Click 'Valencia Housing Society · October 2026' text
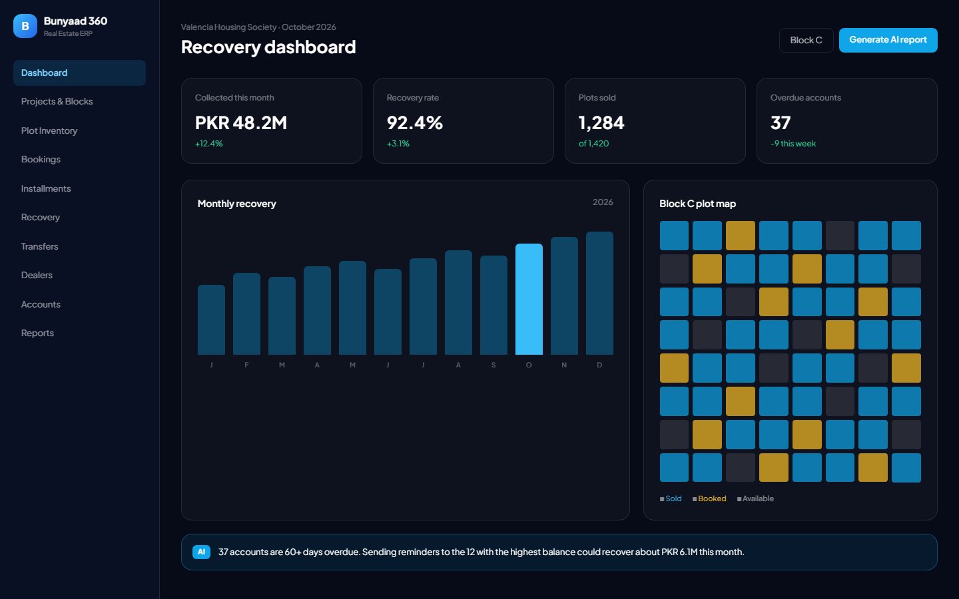Viewport: 959px width, 599px height. (x=258, y=27)
